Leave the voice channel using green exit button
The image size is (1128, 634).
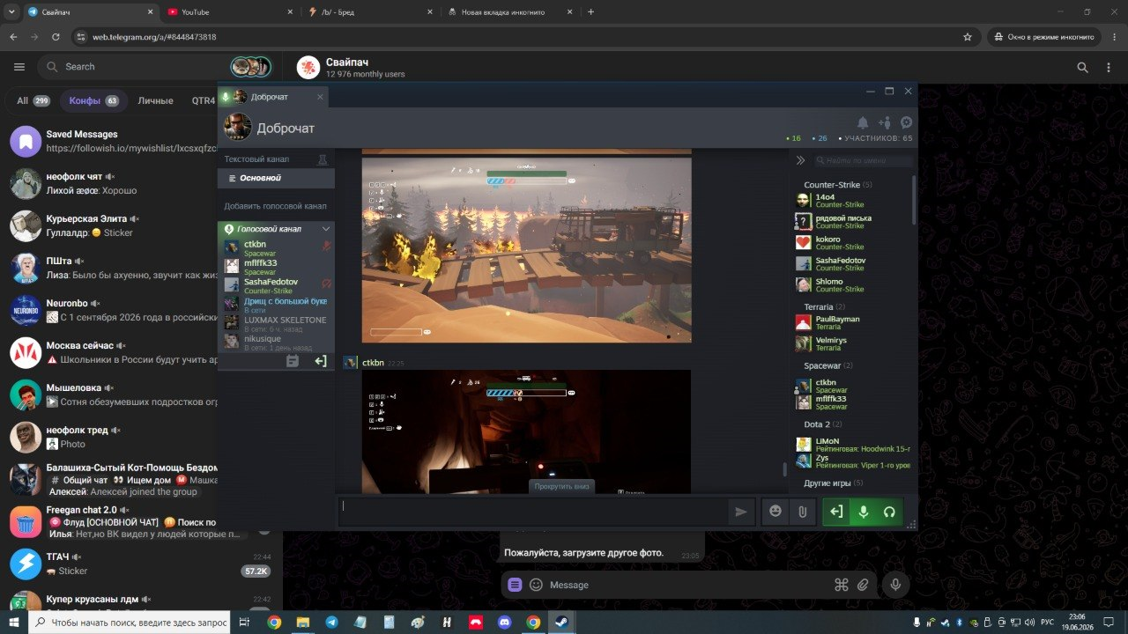(836, 512)
